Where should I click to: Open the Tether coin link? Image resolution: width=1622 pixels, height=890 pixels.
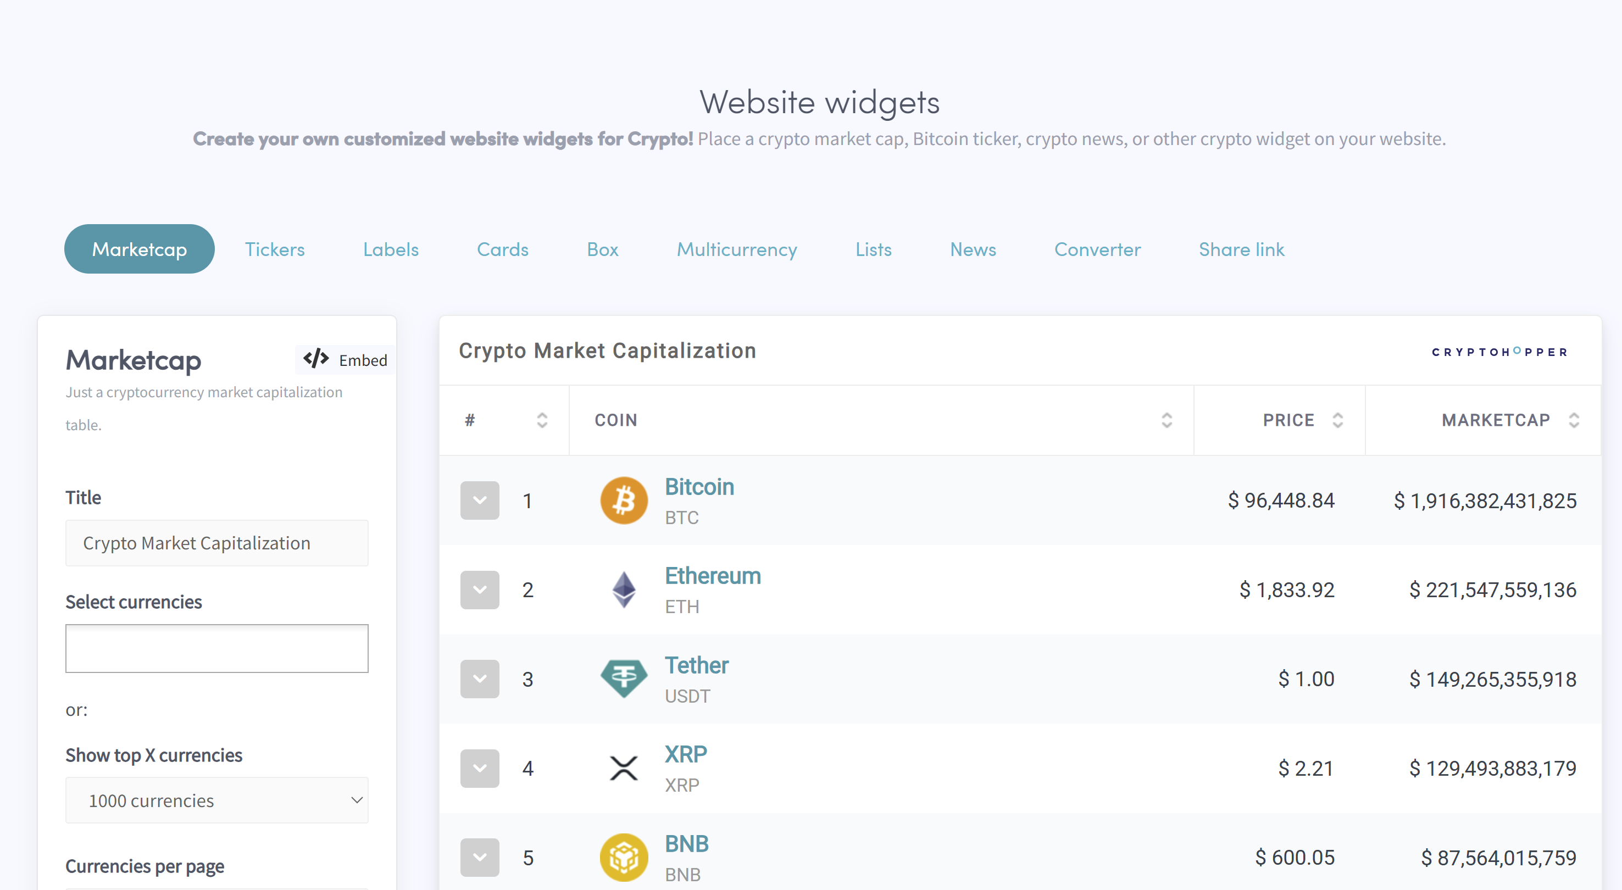(696, 665)
